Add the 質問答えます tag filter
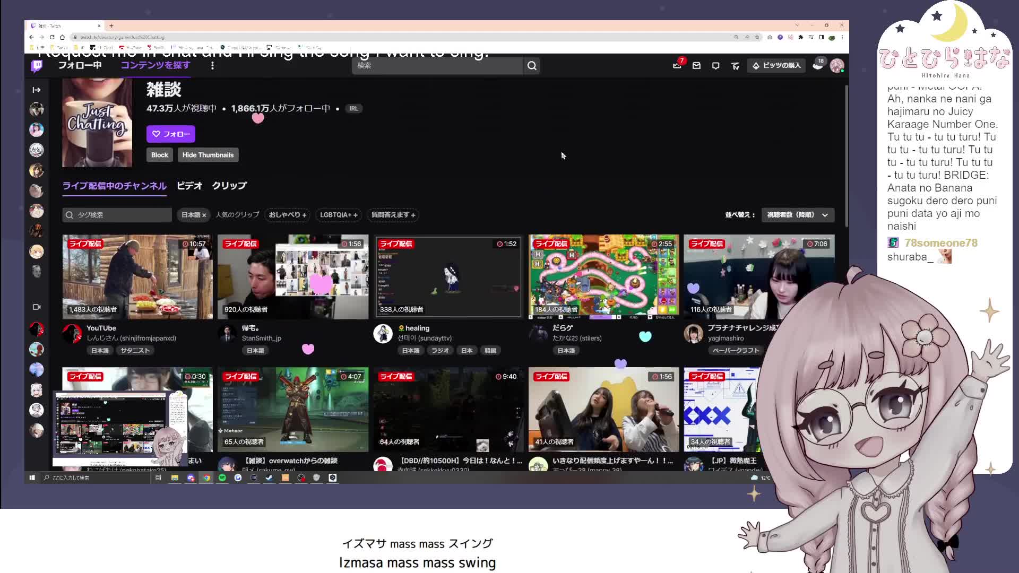 [393, 215]
